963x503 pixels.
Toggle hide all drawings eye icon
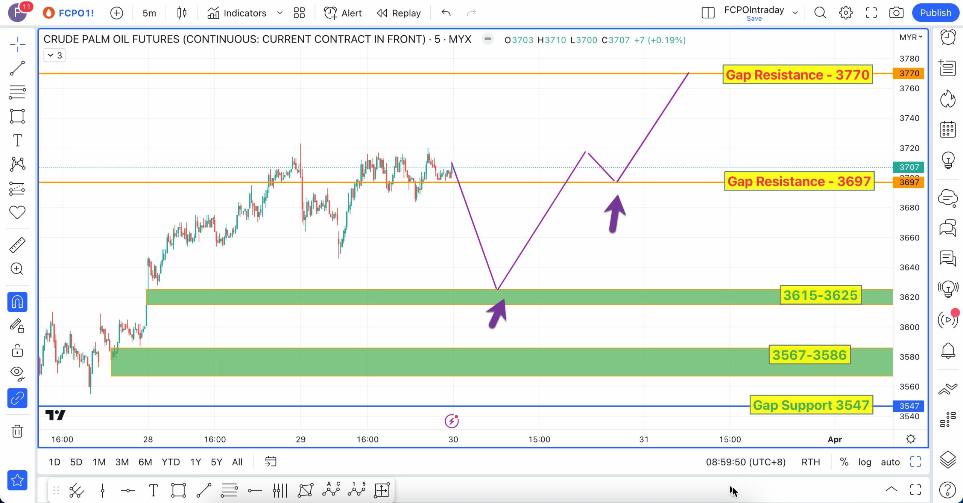point(17,373)
